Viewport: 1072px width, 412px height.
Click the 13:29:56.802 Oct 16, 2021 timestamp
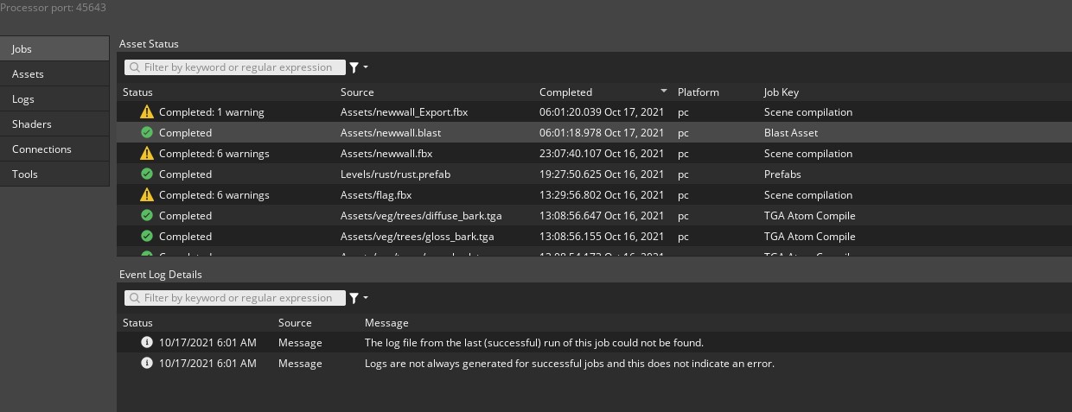(602, 195)
